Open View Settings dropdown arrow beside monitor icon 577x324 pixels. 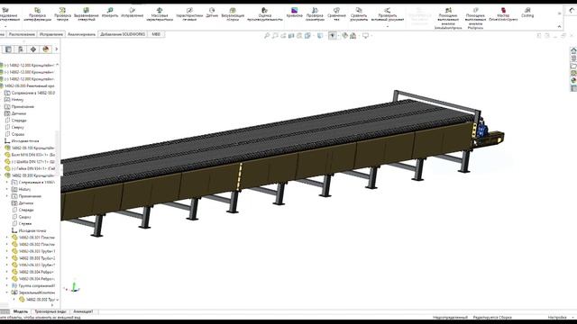point(371,36)
